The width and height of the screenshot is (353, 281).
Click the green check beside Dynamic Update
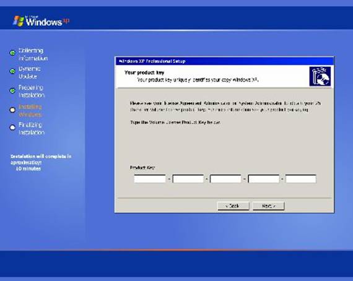(x=12, y=71)
